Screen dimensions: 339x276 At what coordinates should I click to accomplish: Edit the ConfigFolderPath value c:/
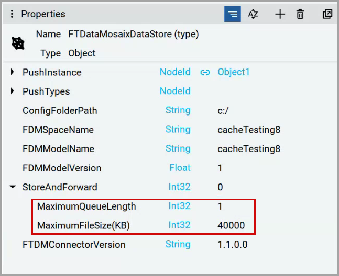pos(223,111)
